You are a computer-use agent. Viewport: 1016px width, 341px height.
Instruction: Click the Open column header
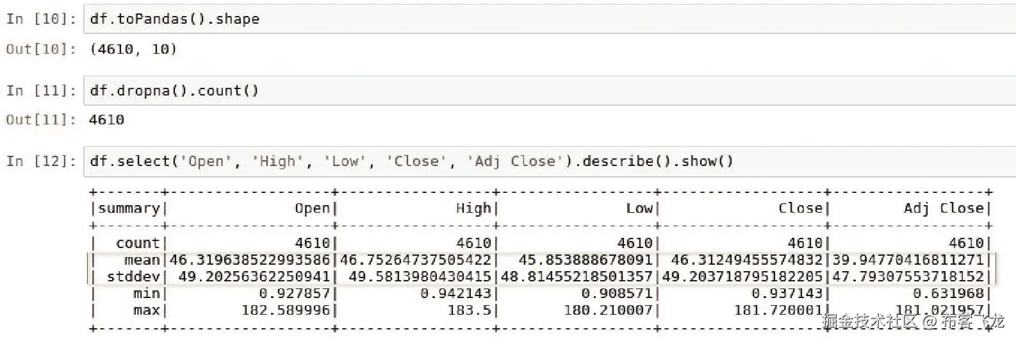pos(312,208)
